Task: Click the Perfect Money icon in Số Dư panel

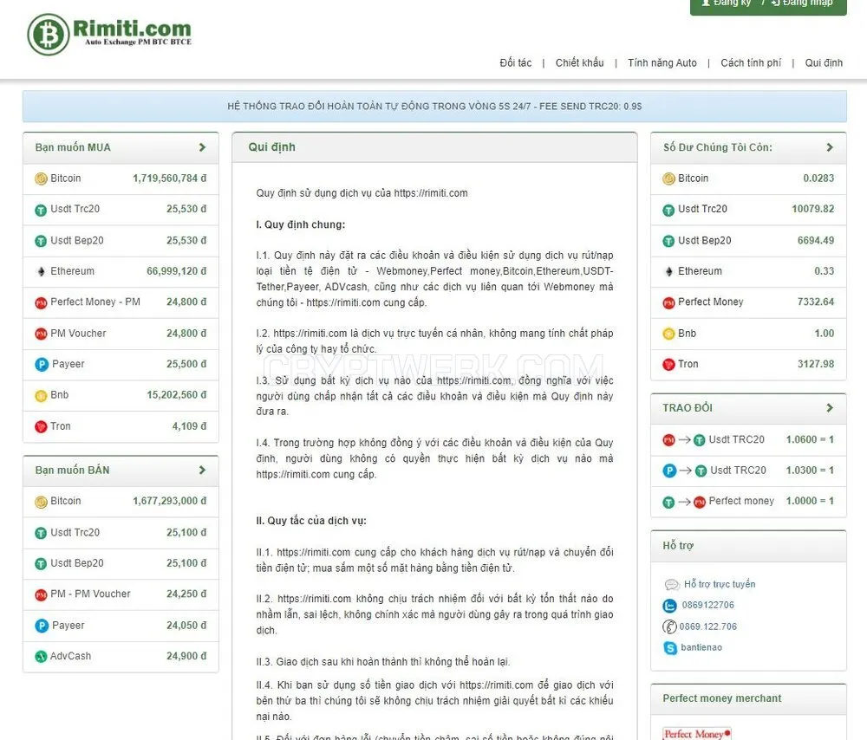Action: coord(668,303)
